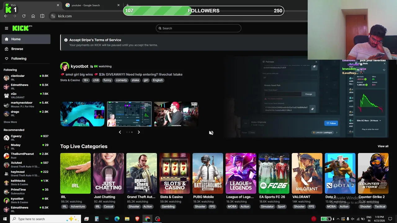Go to next carousel stream
This screenshot has height=223, width=397.
[139, 132]
